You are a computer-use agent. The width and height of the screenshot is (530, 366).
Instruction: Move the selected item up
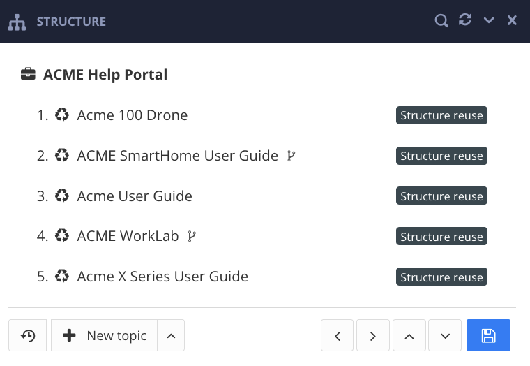pos(410,336)
